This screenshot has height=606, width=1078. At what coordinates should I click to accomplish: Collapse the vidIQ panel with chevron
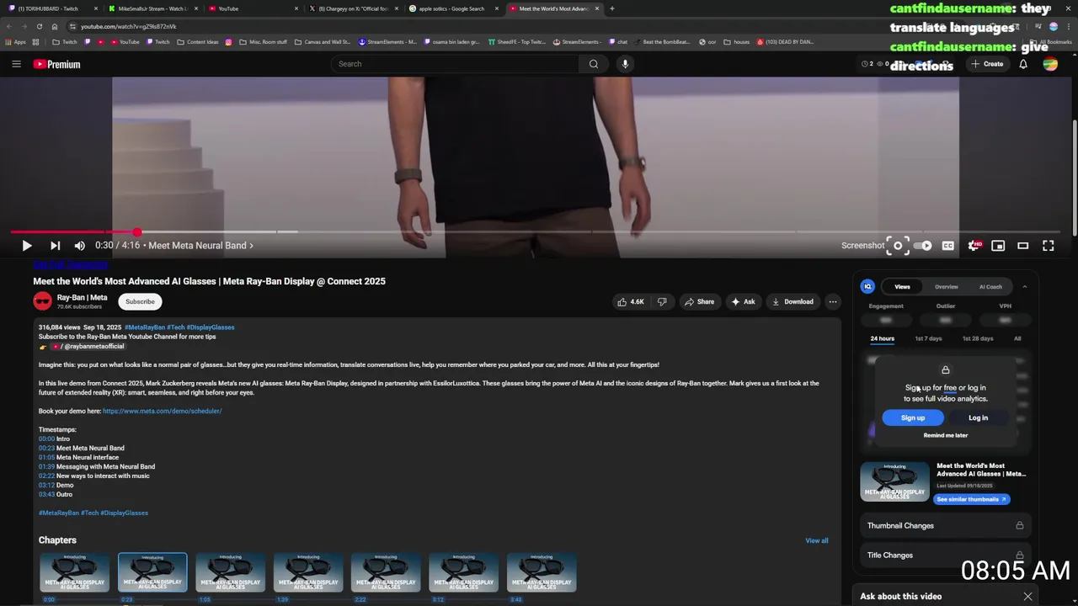[x=1025, y=287]
